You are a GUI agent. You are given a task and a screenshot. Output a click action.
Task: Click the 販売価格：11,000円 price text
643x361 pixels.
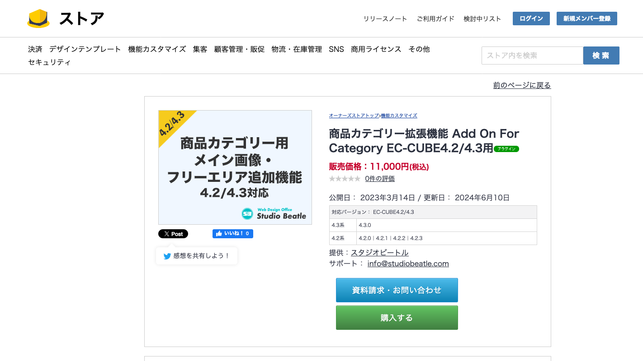click(x=379, y=167)
